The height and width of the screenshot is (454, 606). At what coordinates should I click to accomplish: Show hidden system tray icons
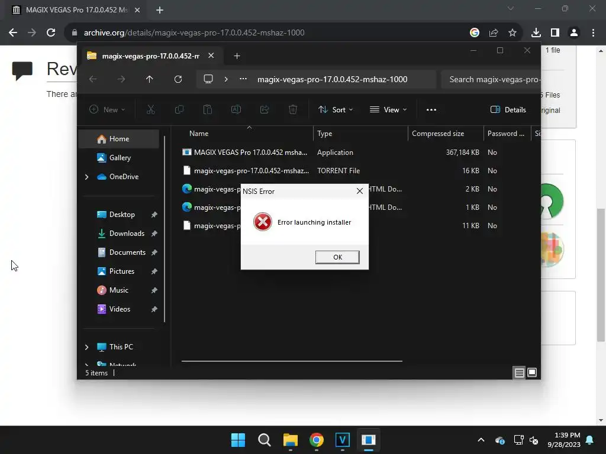tap(481, 440)
